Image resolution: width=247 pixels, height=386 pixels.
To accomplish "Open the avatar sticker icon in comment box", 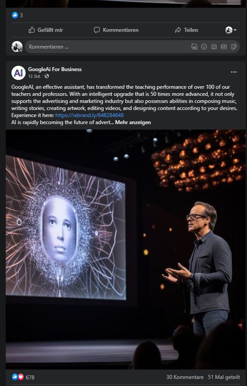I will pyautogui.click(x=194, y=47).
